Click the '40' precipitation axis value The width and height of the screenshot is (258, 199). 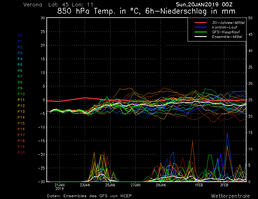[x=250, y=51]
